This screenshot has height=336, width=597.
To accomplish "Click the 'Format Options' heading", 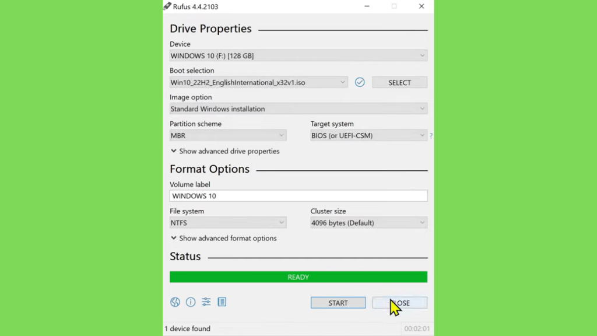I will (209, 169).
